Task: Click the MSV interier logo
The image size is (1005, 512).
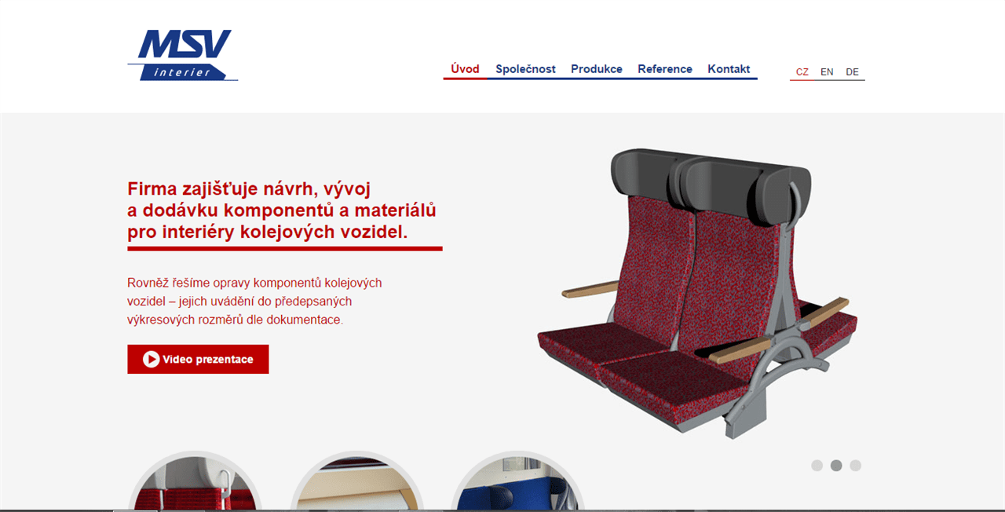Action: (182, 55)
